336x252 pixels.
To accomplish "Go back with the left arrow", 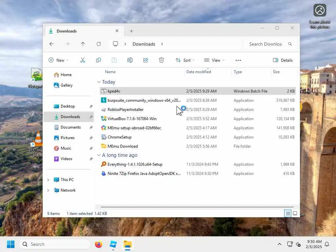I will pos(52,44).
